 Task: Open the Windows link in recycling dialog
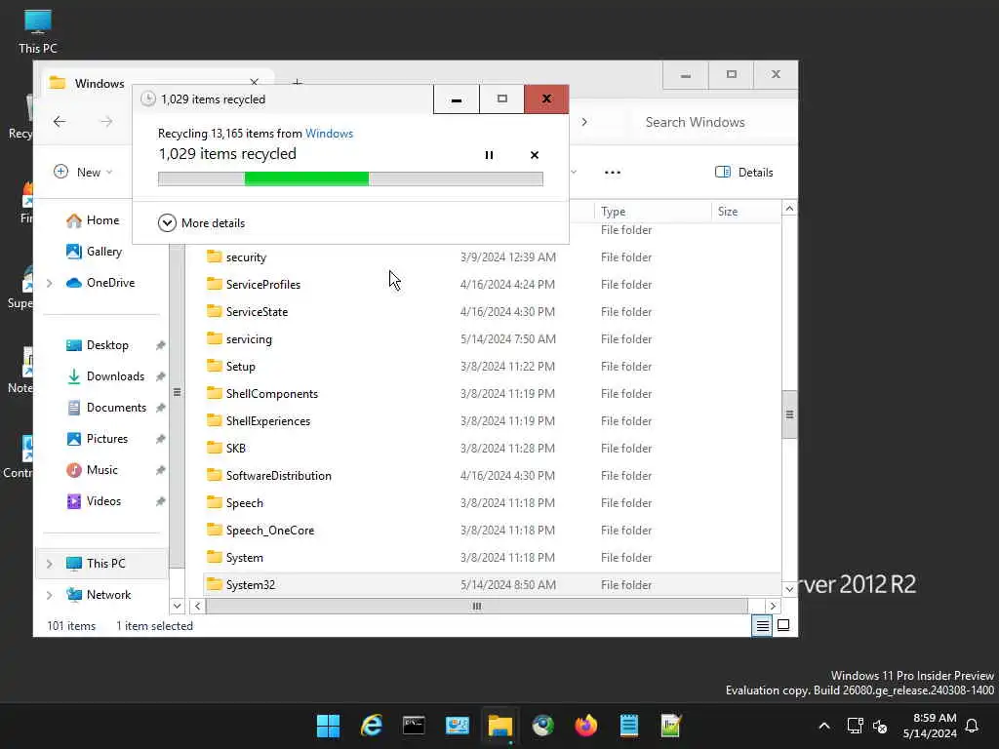329,133
